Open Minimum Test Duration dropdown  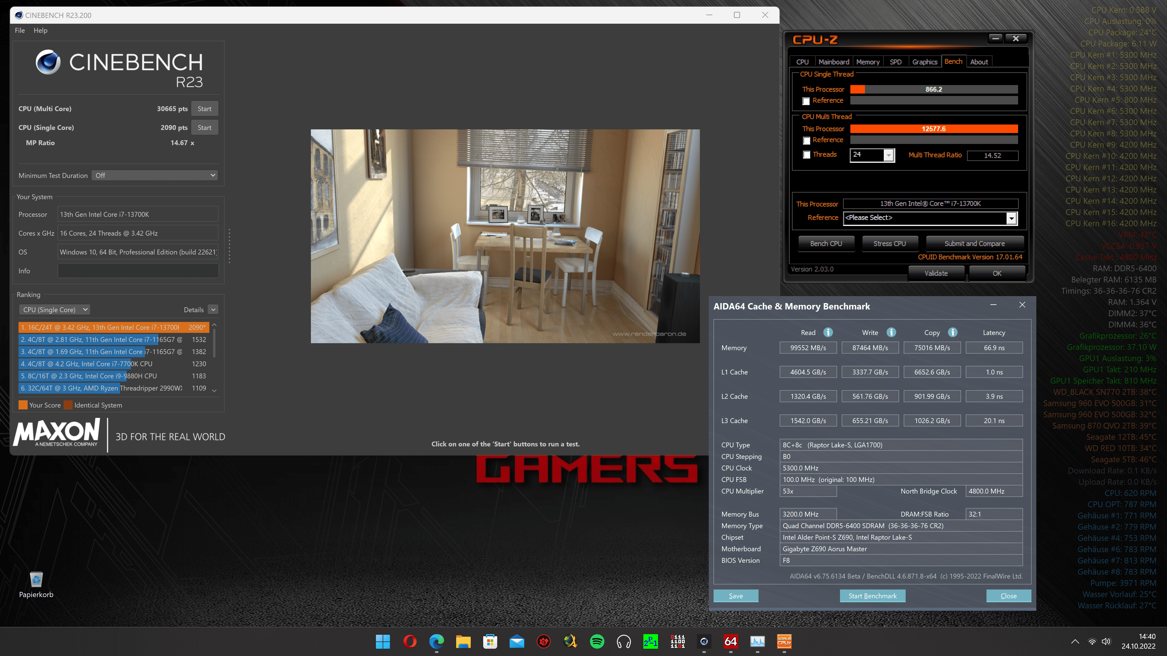tap(154, 175)
